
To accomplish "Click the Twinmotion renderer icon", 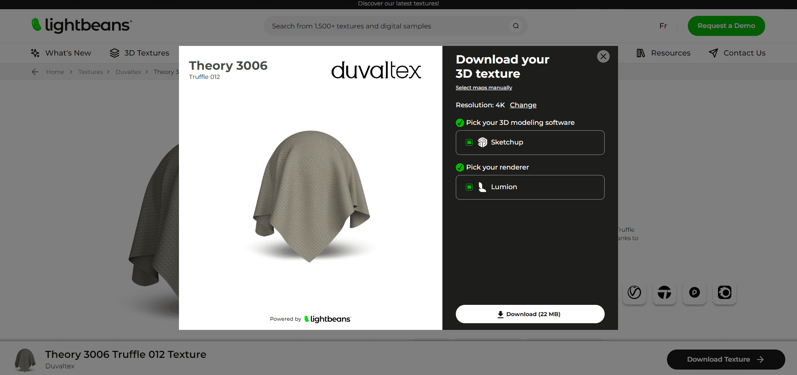I will pyautogui.click(x=664, y=292).
